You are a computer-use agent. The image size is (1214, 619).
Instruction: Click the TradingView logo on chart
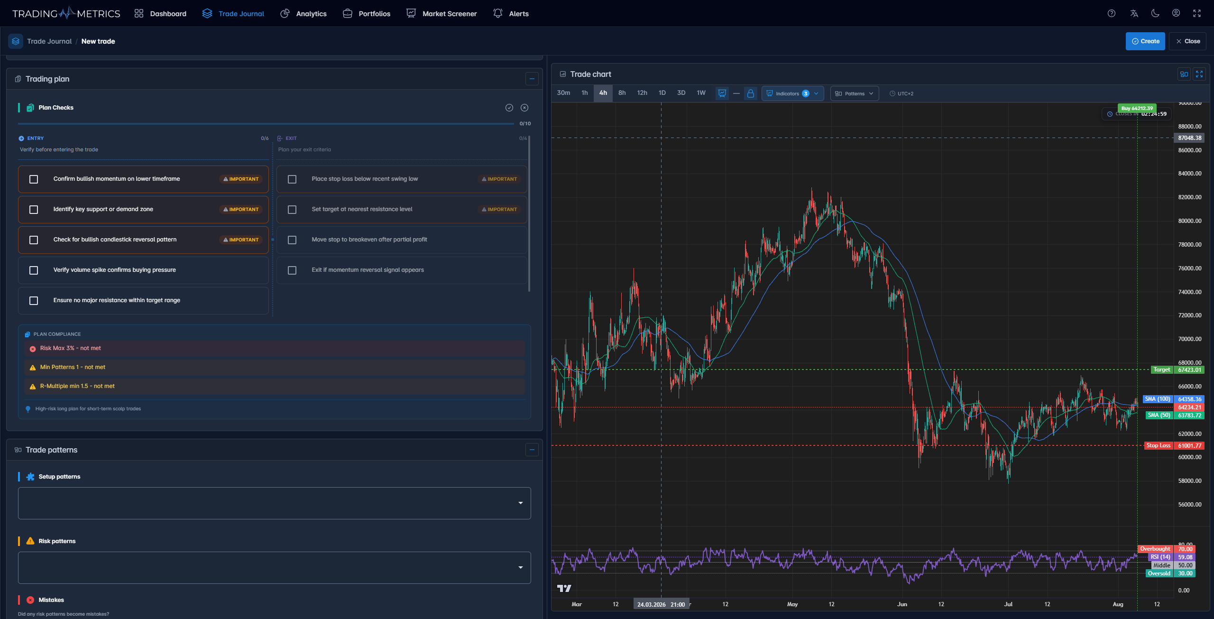pos(564,588)
